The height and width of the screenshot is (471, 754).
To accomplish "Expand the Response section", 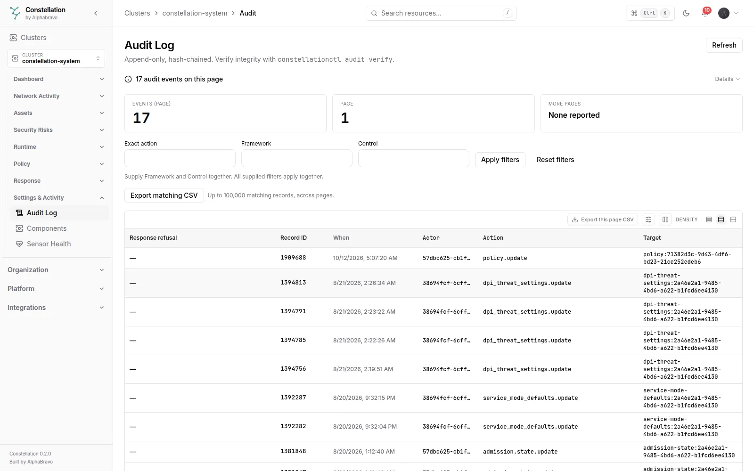I will tap(58, 181).
